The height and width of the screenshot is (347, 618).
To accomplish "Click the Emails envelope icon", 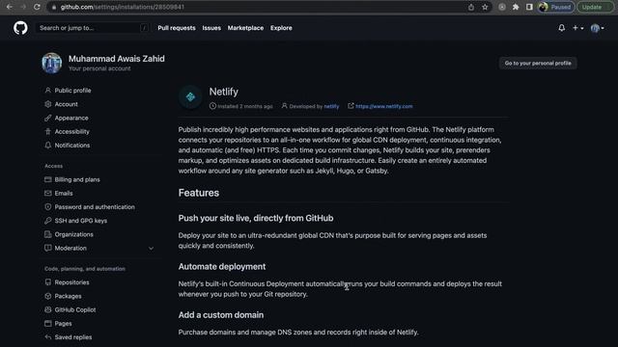I will pyautogui.click(x=47, y=193).
